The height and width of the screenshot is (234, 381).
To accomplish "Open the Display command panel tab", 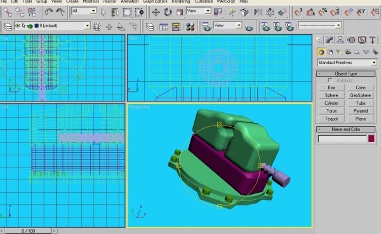I will (x=362, y=40).
